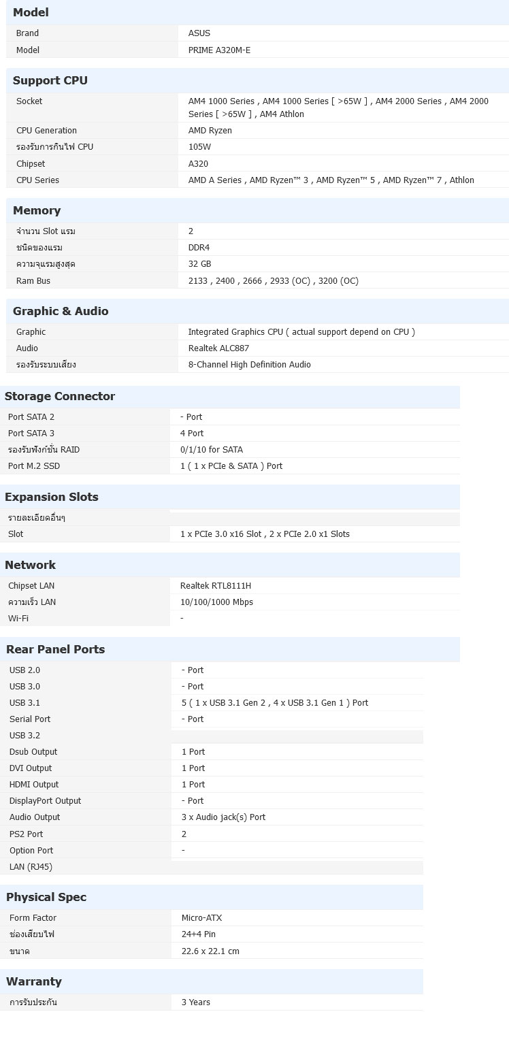The image size is (509, 1046).
Task: Click the USB 2.0 row label
Action: 24,670
